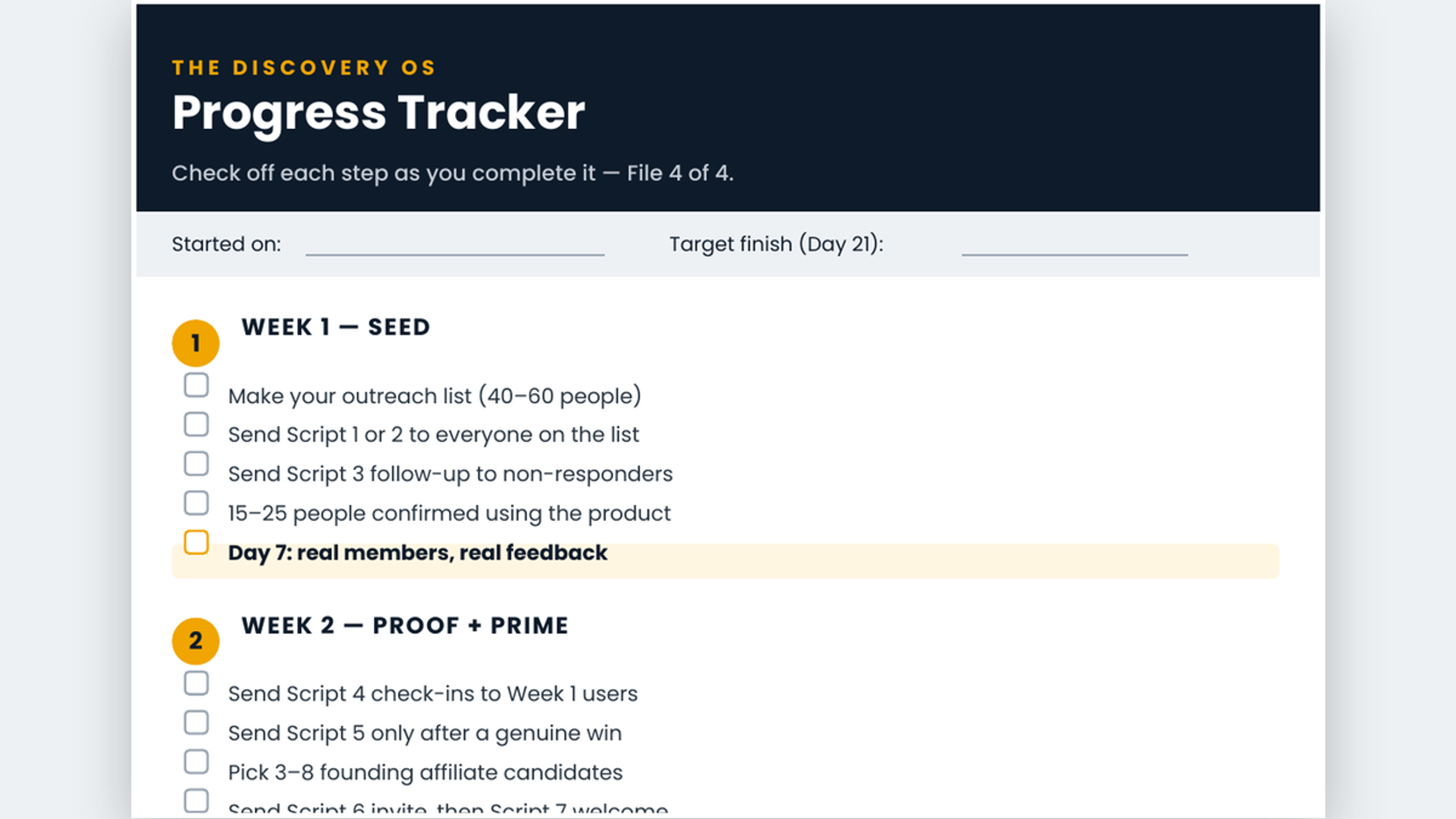Click the 'Progress Tracker' title
Image resolution: width=1456 pixels, height=819 pixels.
pos(379,113)
